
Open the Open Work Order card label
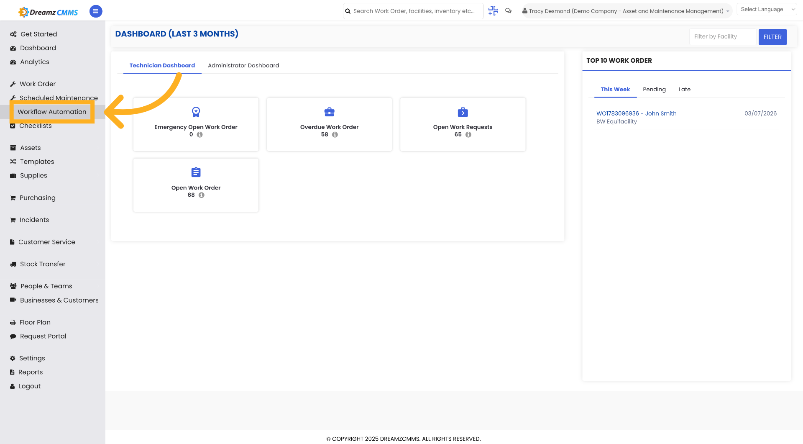[196, 187]
